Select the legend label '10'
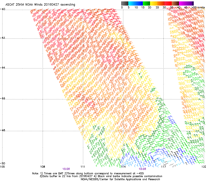 (136, 8)
